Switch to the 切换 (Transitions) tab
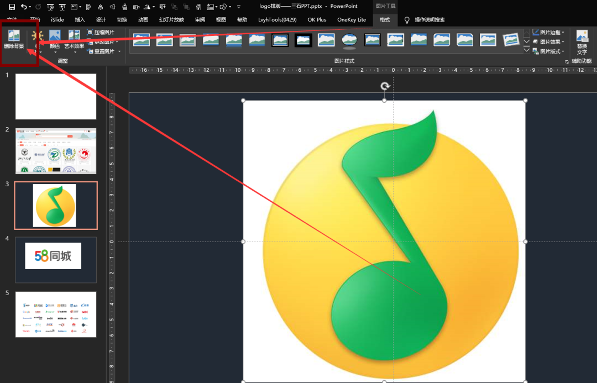The image size is (597, 383). (122, 20)
